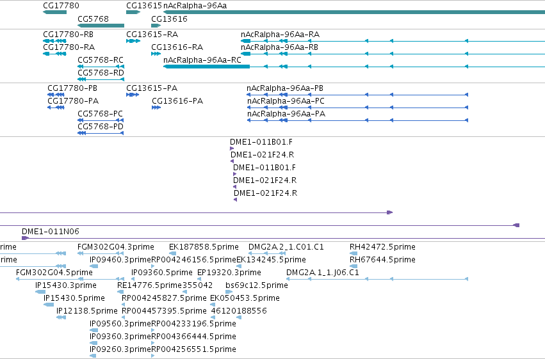The image size is (545, 359).
Task: Select protein CG17780-PB
Action: [x=72, y=88]
